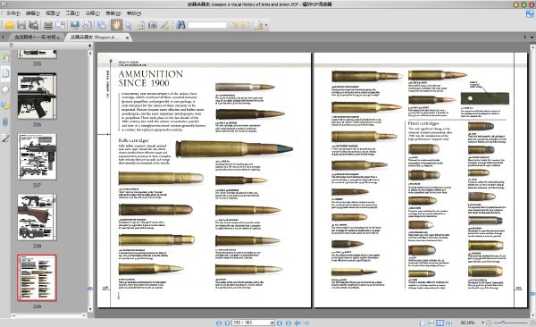
Task: Open the pages thumbnail sidebar panel icon
Action: (5, 73)
